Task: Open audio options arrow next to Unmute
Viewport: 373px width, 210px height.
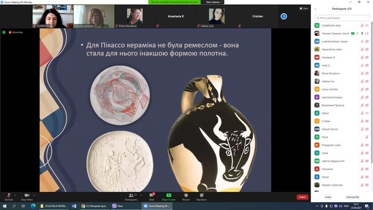Action: 15,195
